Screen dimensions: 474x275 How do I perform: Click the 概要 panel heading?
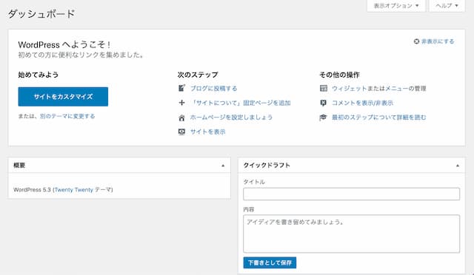[x=19, y=166]
